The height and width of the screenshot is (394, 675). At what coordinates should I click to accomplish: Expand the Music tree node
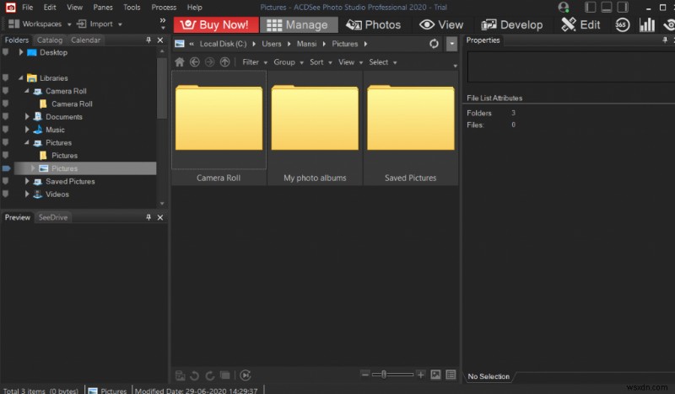[27, 130]
